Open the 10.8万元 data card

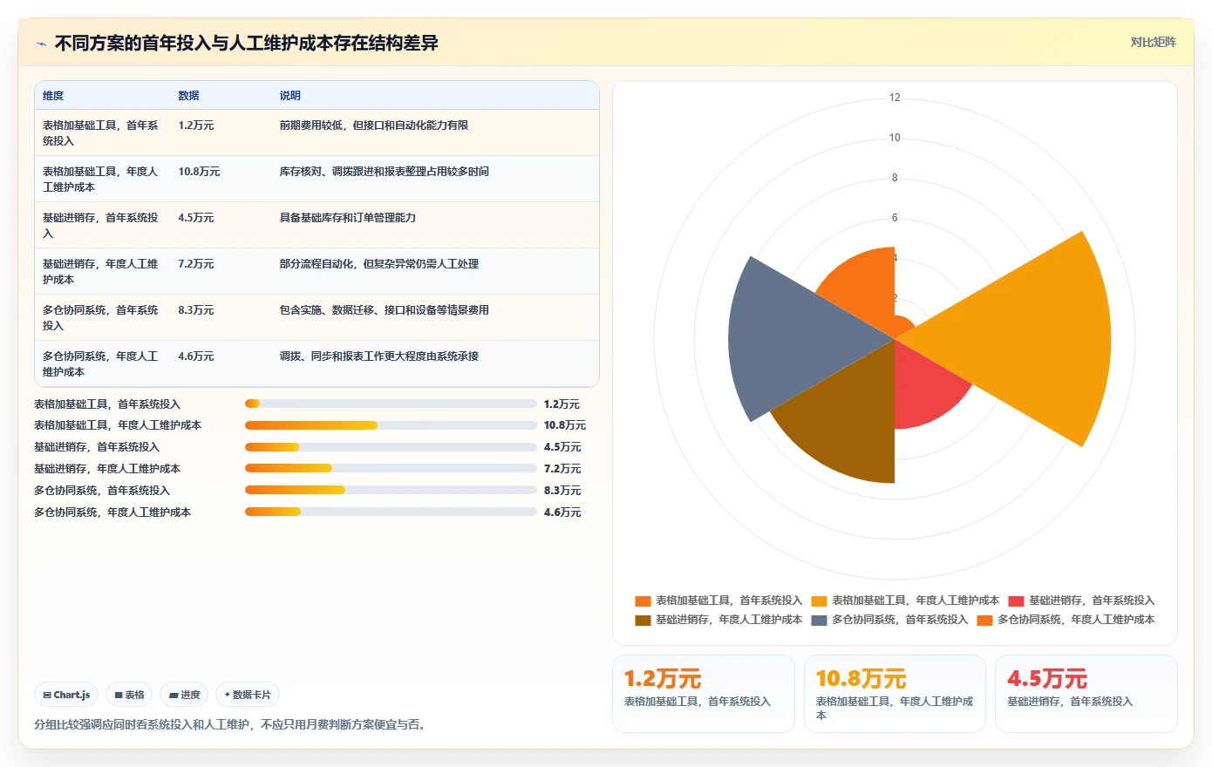[895, 694]
